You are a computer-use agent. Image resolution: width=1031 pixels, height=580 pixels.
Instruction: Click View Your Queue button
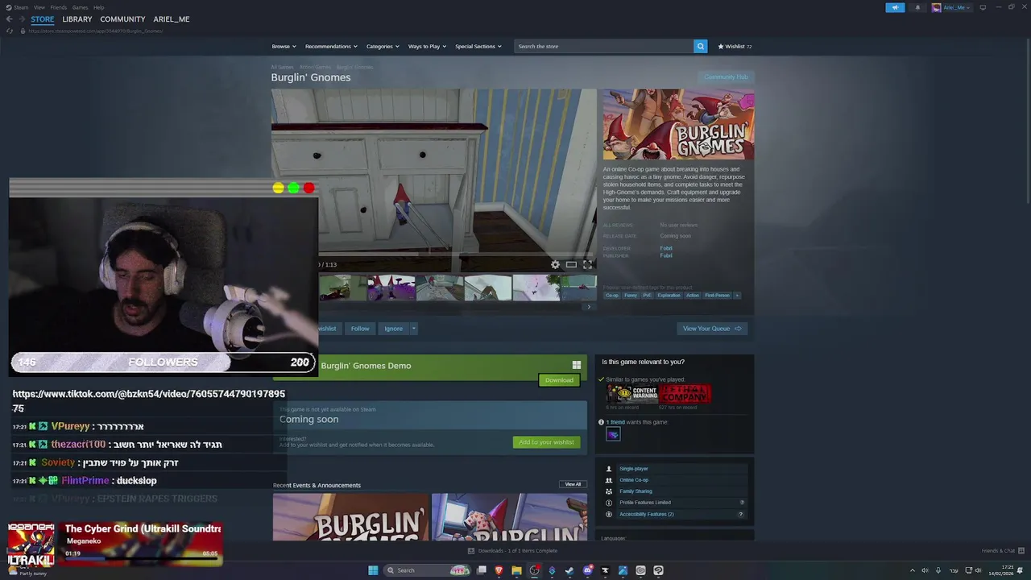point(712,328)
